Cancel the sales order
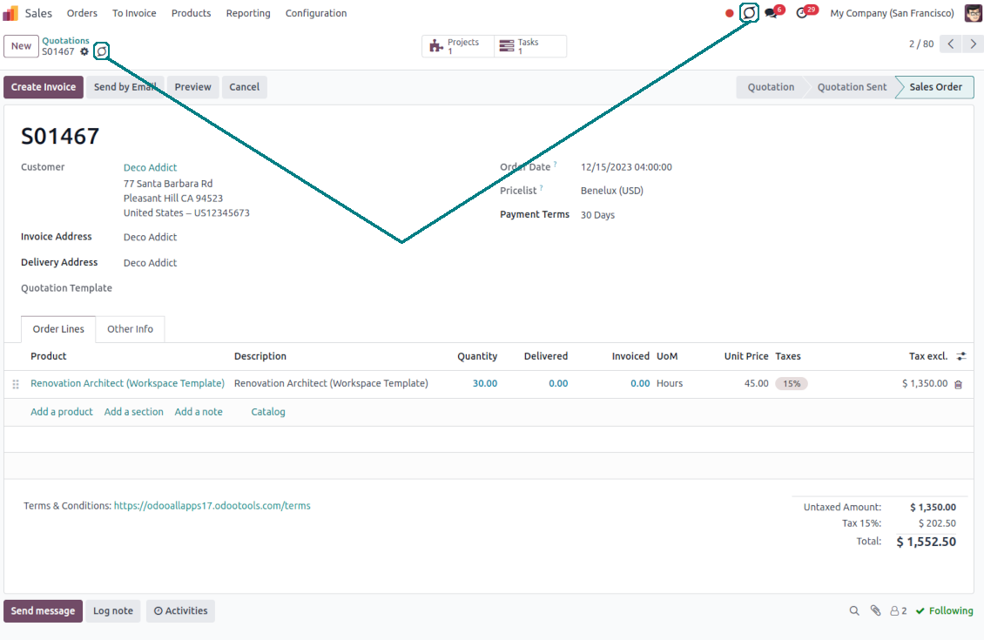This screenshot has height=640, width=984. [x=244, y=86]
